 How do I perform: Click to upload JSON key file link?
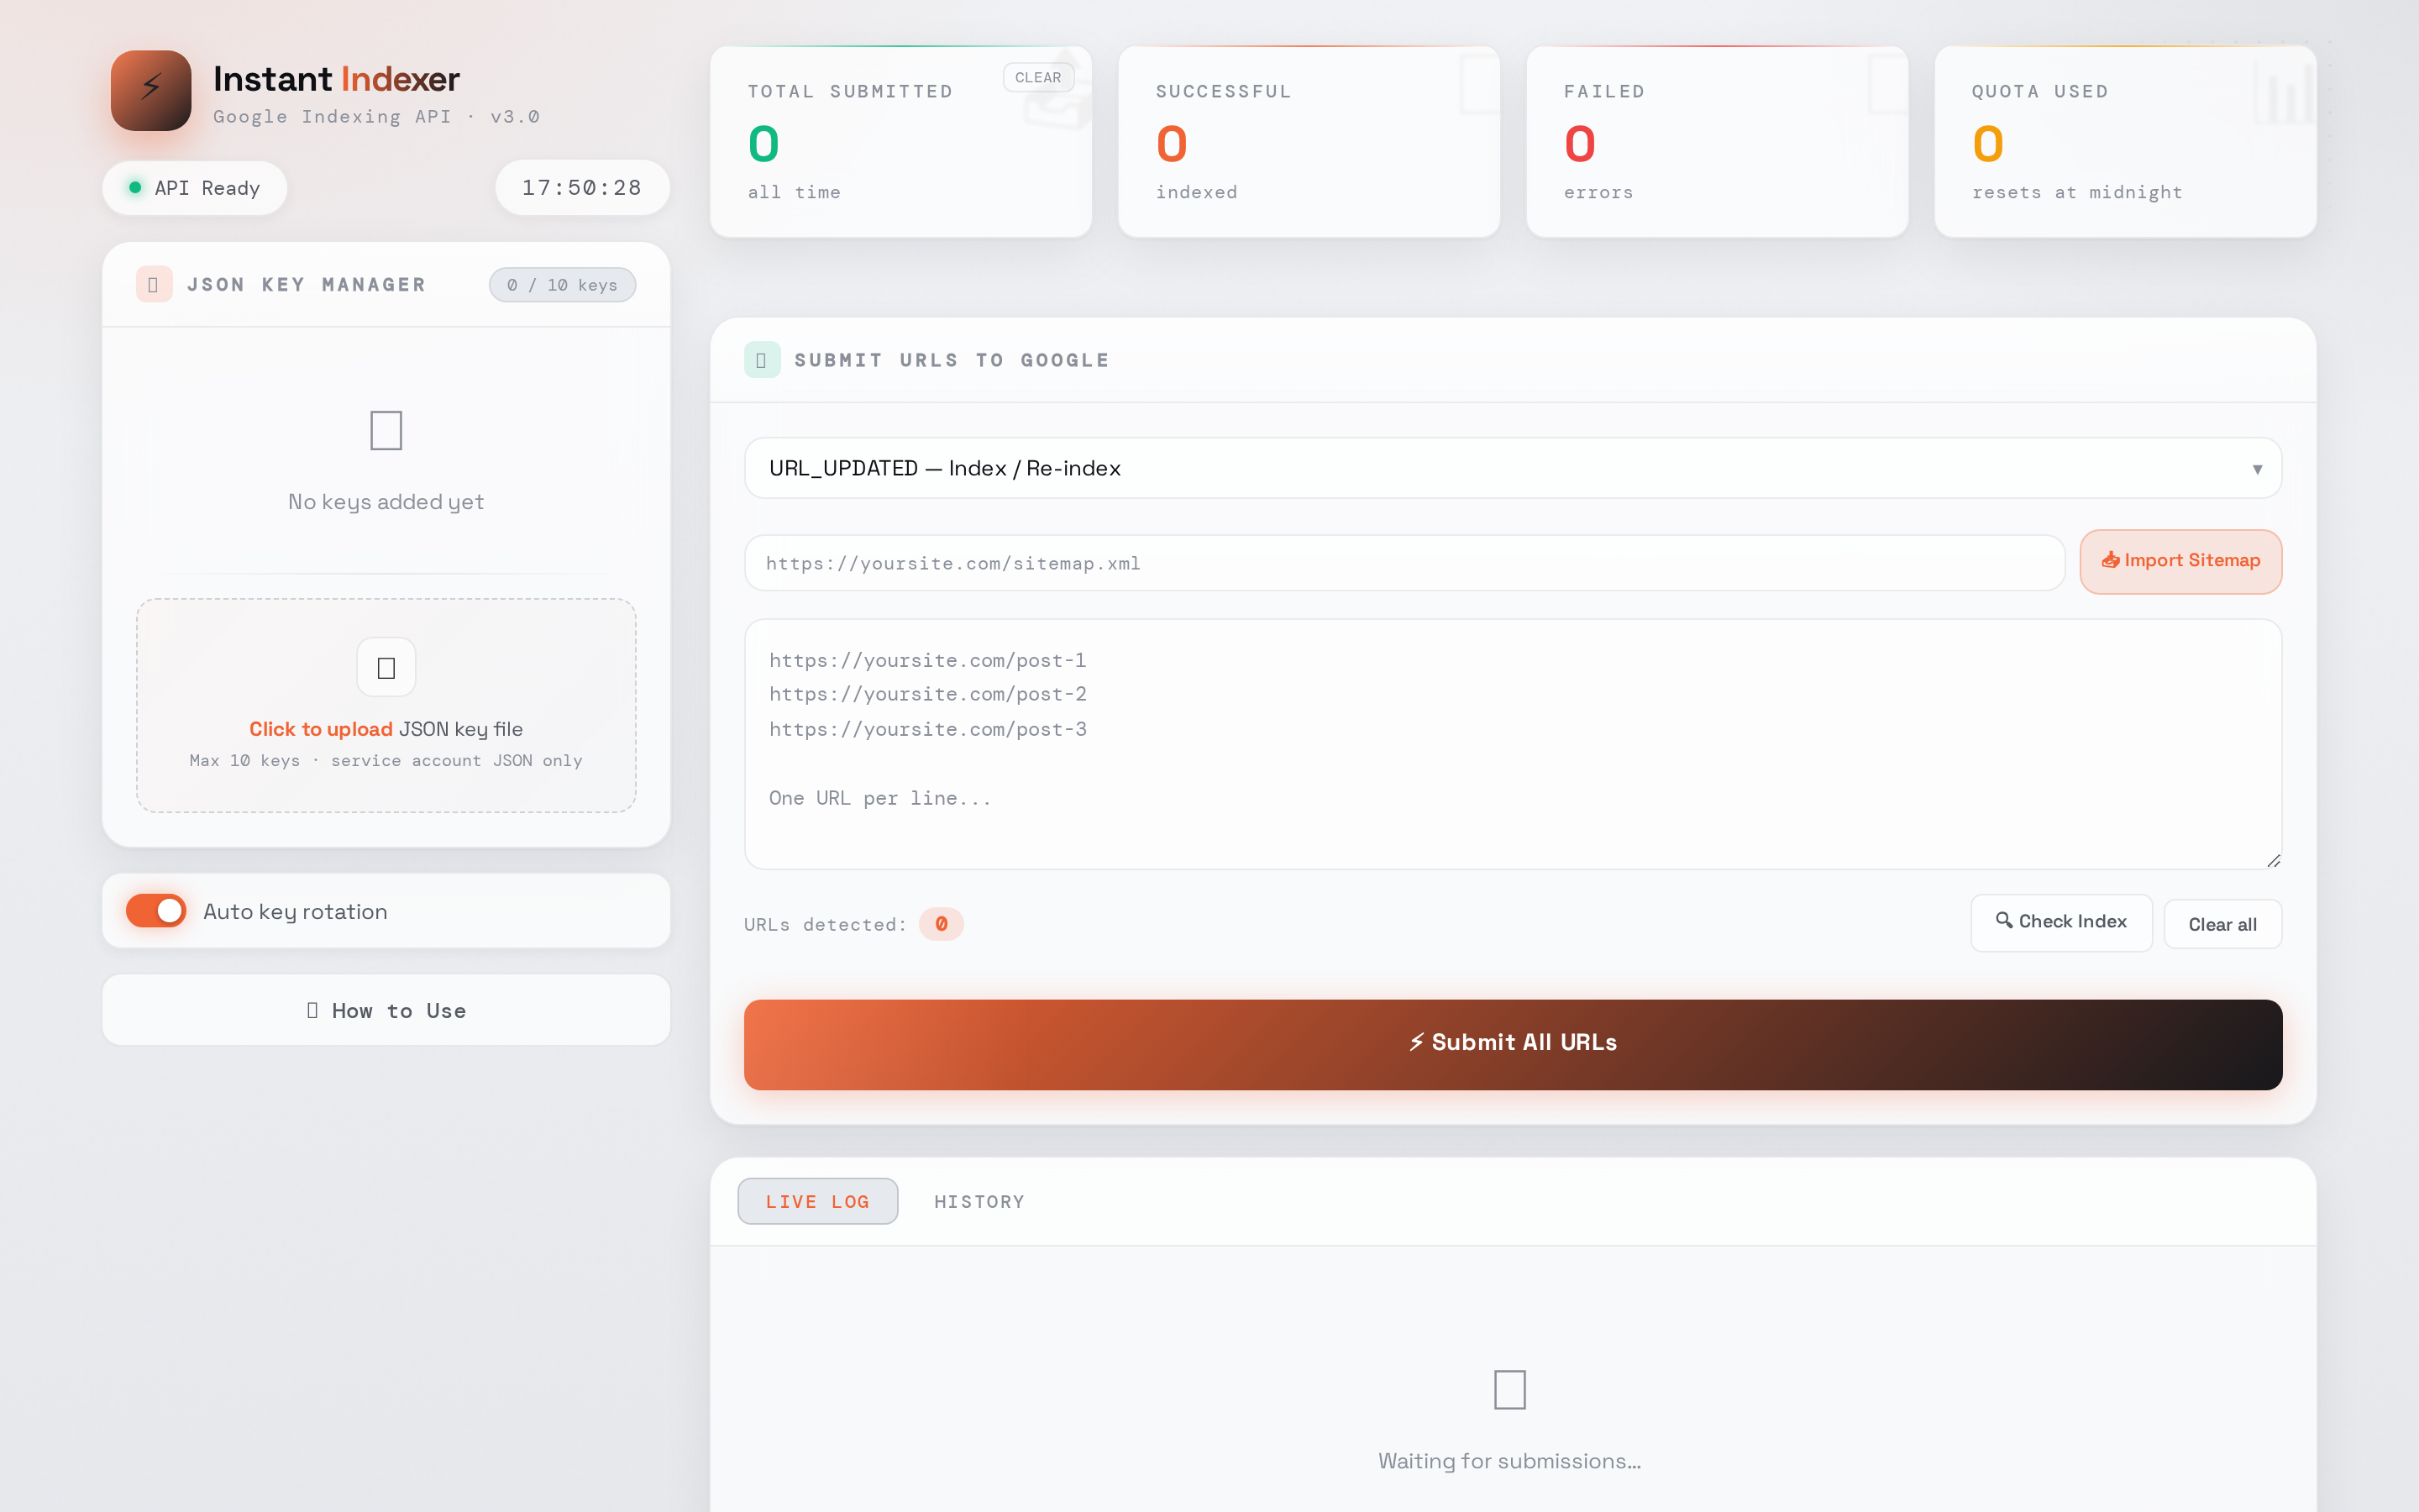click(x=321, y=729)
